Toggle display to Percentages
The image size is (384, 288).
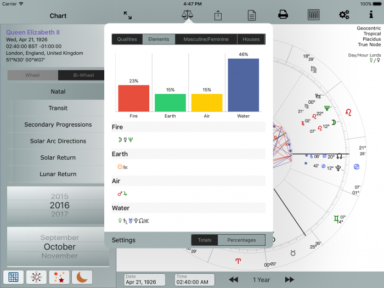pos(241,240)
